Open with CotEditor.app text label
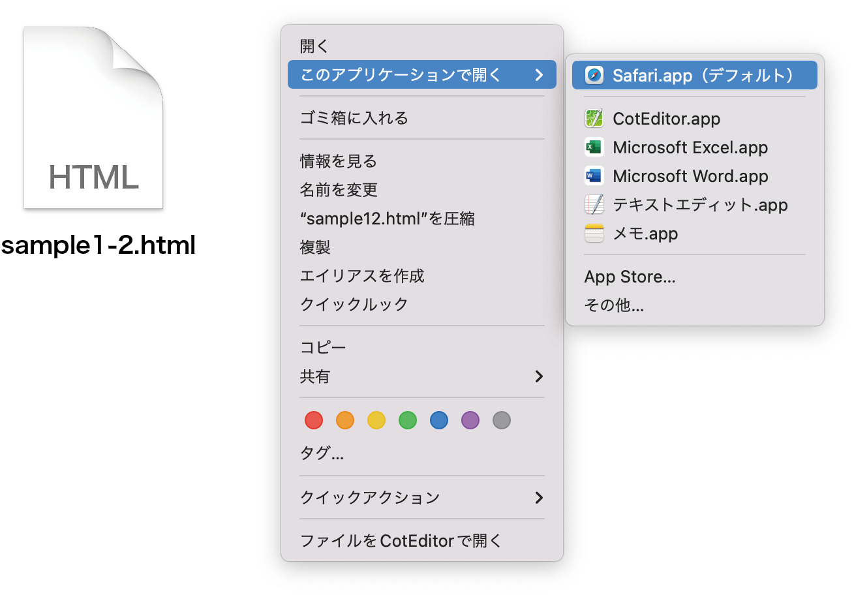This screenshot has height=597, width=854. (666, 119)
